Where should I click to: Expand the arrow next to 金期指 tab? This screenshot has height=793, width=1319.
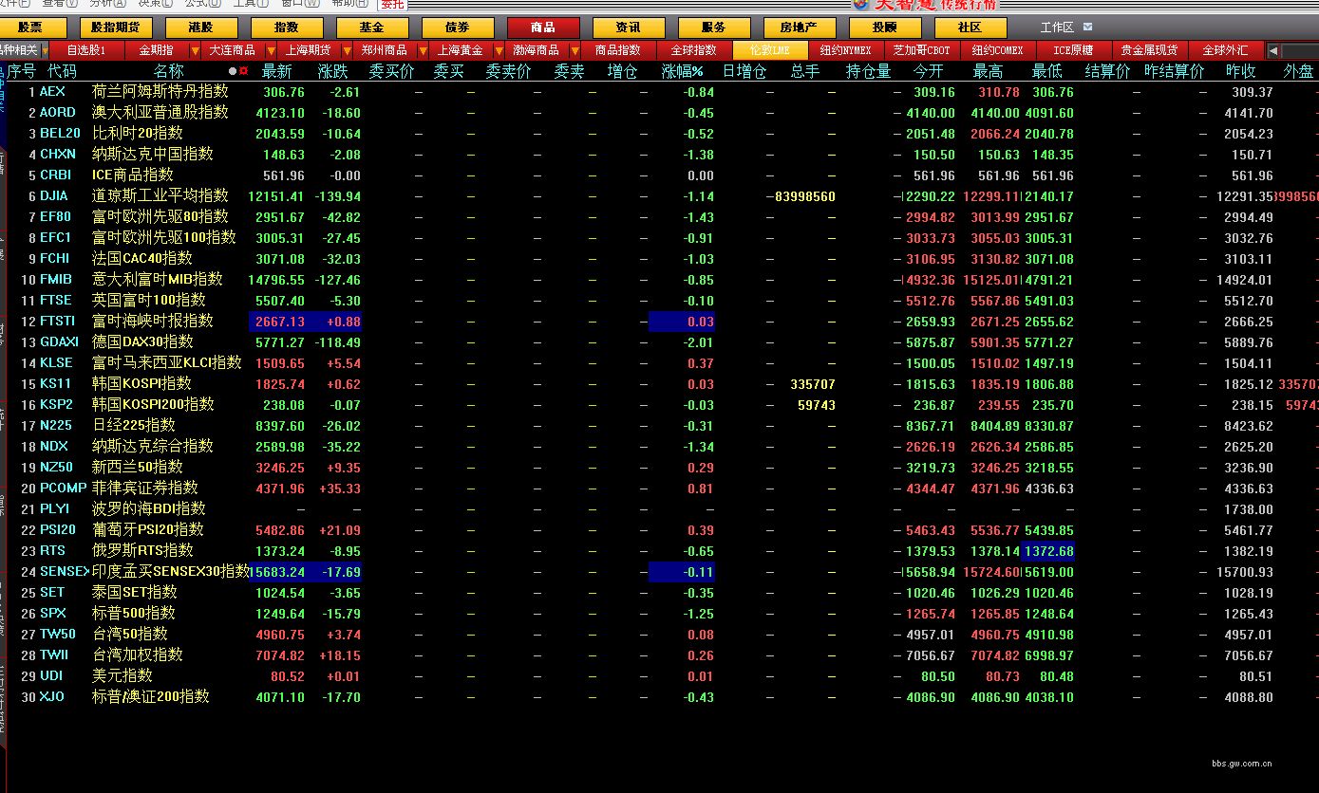(196, 50)
